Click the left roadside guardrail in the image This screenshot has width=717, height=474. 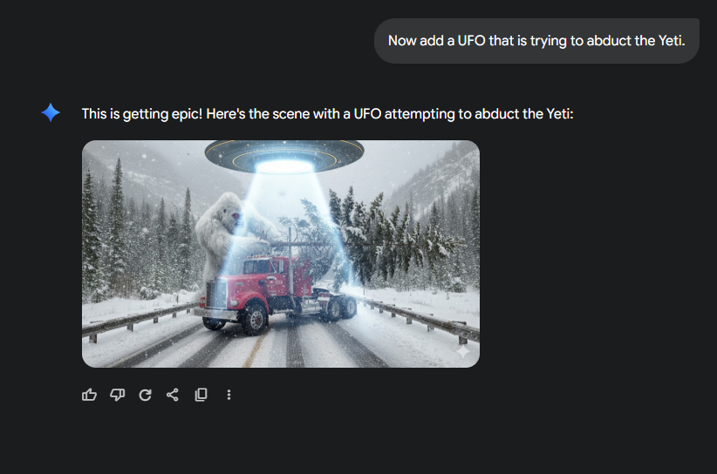coord(137,320)
